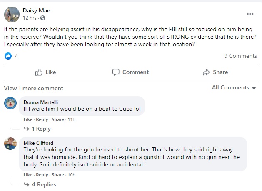Open the All Comments sort dropdown
This screenshot has width=262, height=191.
click(233, 87)
